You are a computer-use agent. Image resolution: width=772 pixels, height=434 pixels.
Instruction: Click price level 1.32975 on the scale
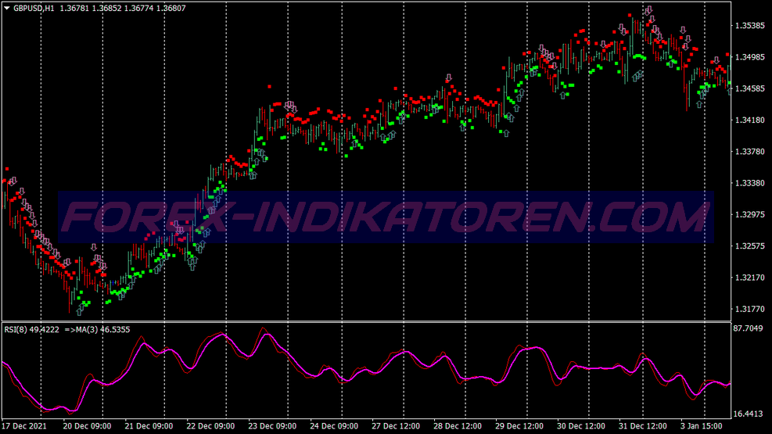pyautogui.click(x=750, y=214)
